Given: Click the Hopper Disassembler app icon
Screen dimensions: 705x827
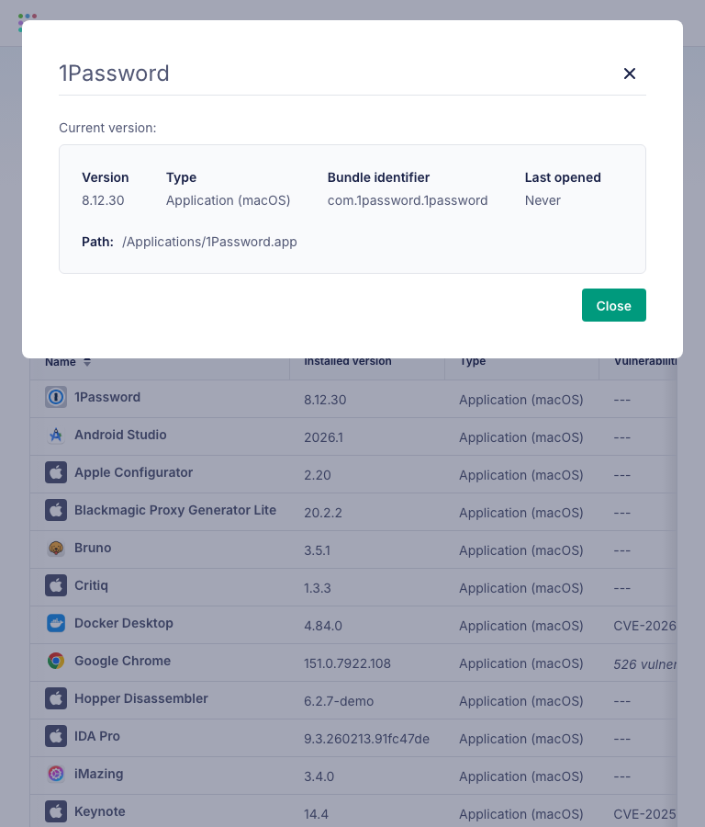Looking at the screenshot, I should click(56, 698).
